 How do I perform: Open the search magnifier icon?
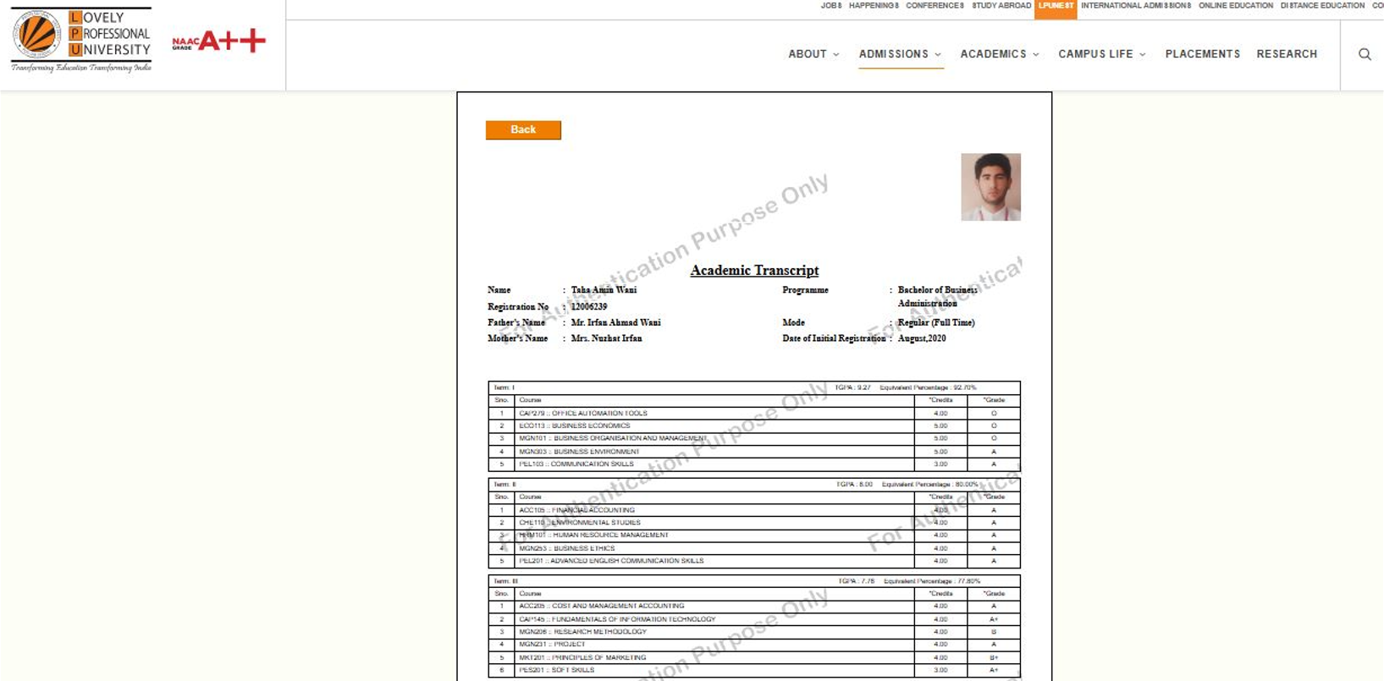tap(1365, 54)
